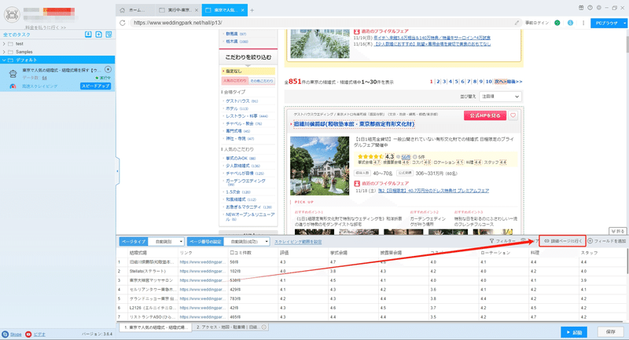Expand the test folder

pos(4,44)
